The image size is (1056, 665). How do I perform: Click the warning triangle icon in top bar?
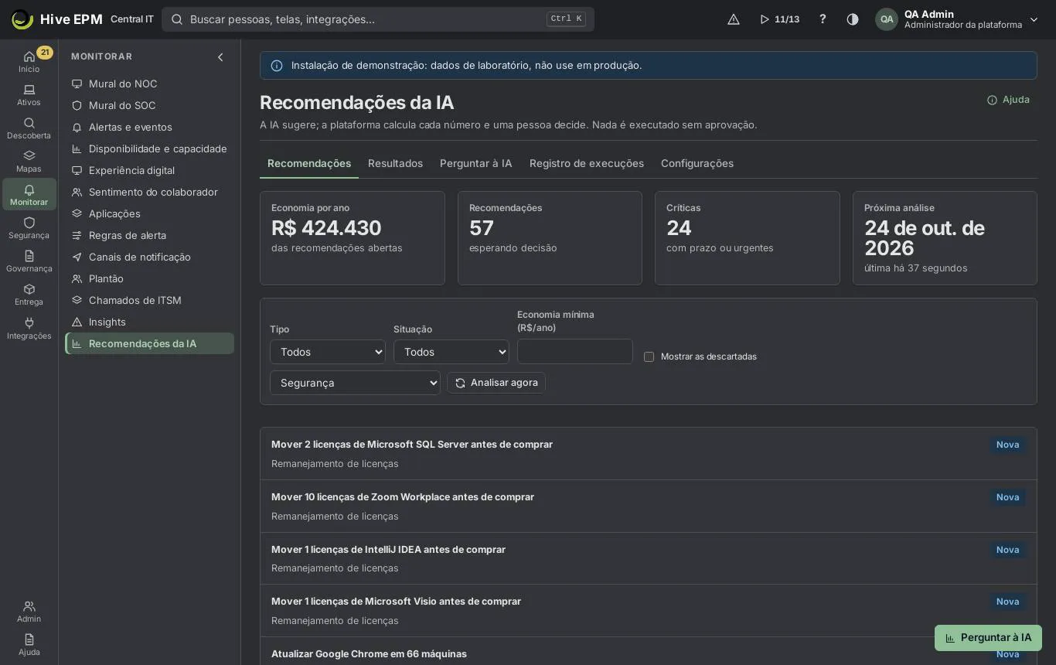[x=734, y=19]
